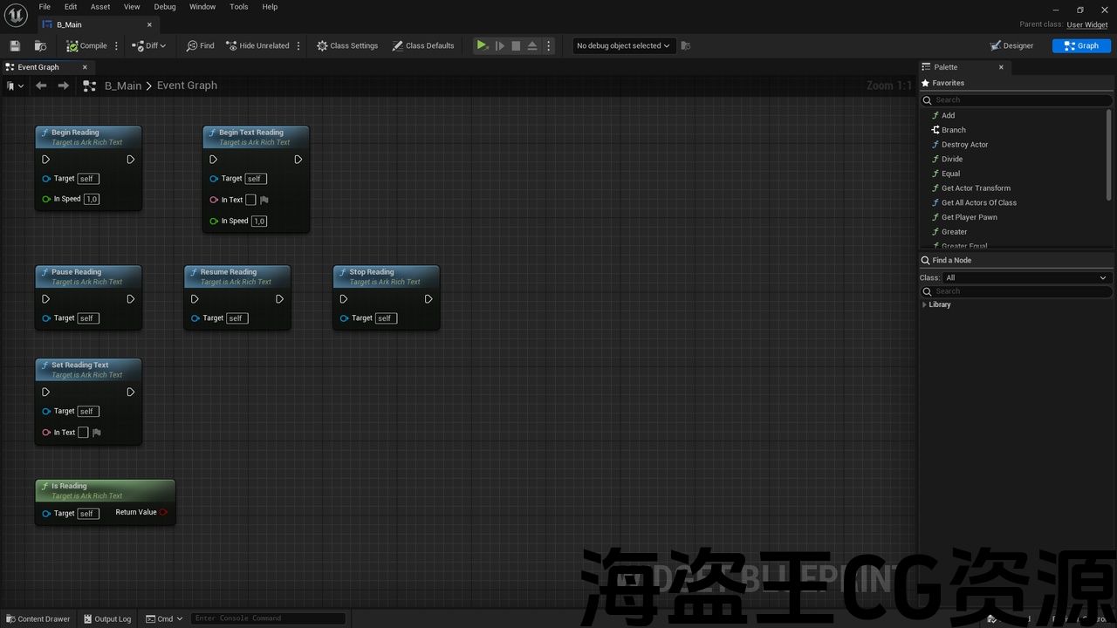This screenshot has width=1117, height=628.
Task: Click the Unreal Engine logo icon
Action: (16, 16)
